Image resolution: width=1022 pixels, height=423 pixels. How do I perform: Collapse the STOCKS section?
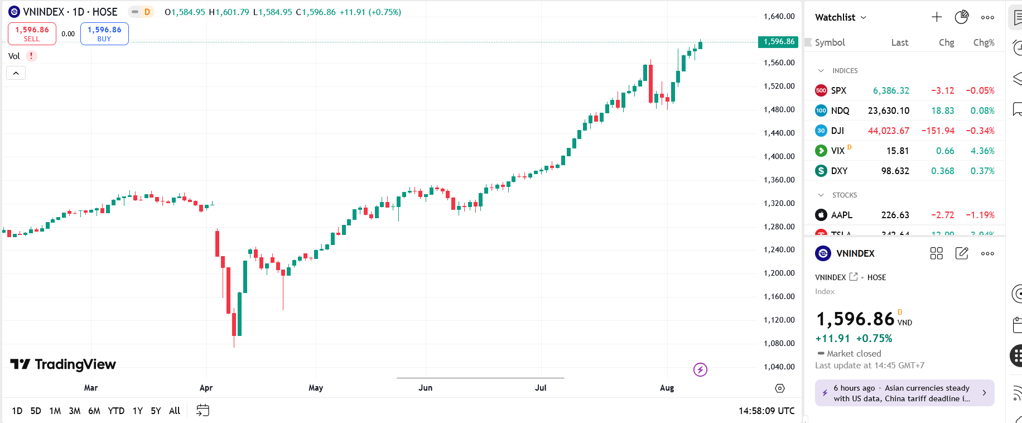tap(821, 195)
